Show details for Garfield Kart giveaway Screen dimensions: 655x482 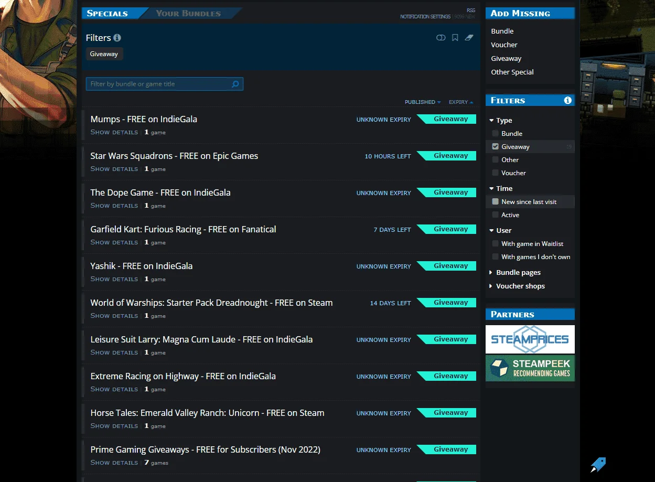[x=114, y=242]
